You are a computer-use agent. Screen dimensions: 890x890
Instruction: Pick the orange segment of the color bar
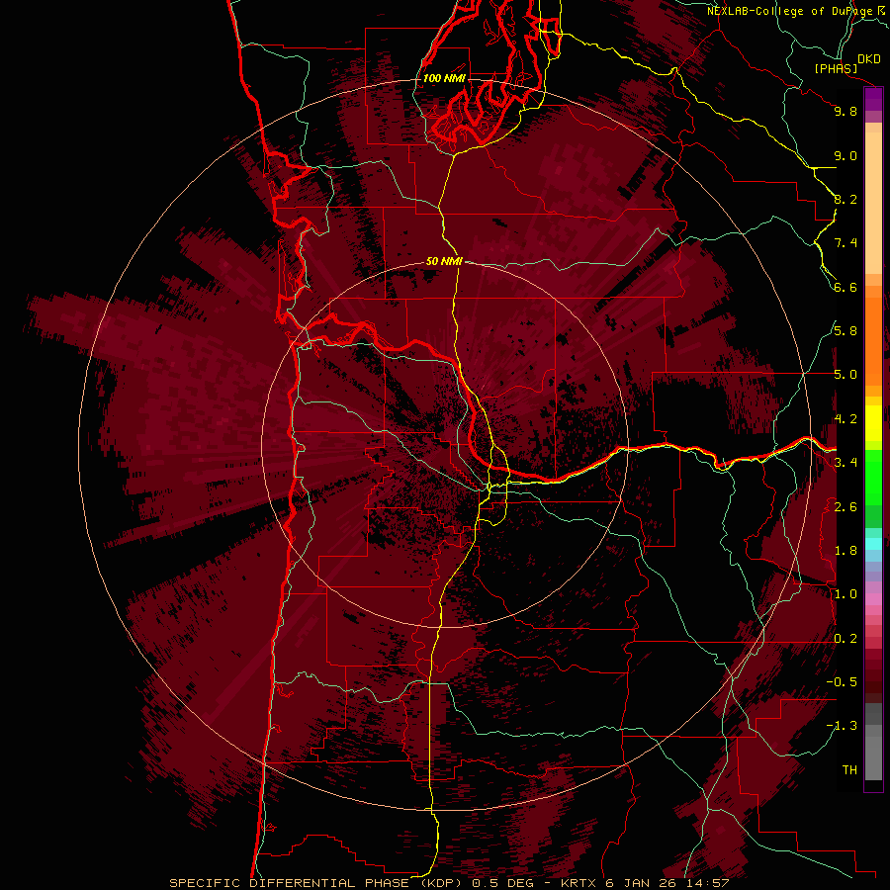click(x=873, y=340)
